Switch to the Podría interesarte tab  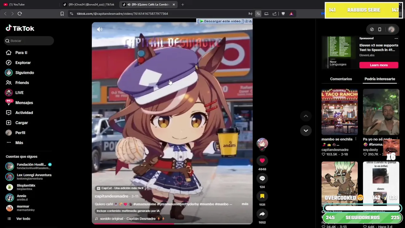(380, 79)
